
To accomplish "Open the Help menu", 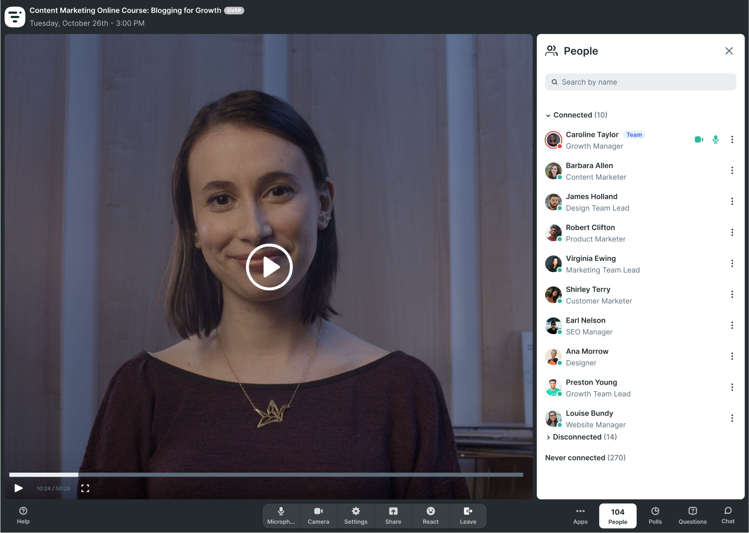I will pos(23,516).
